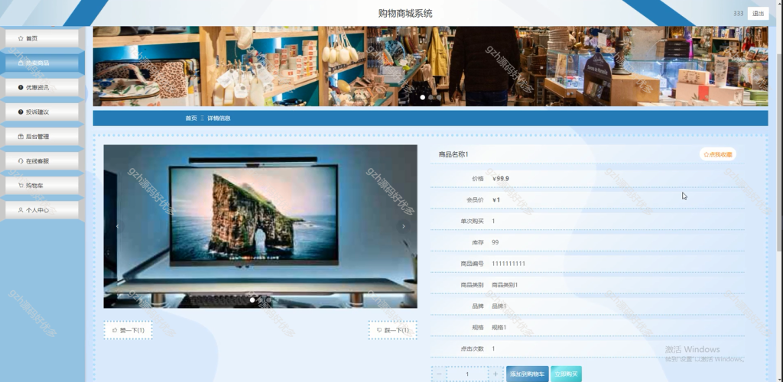Select 热卖商品 in the sidebar
783x382 pixels.
[x=42, y=63]
